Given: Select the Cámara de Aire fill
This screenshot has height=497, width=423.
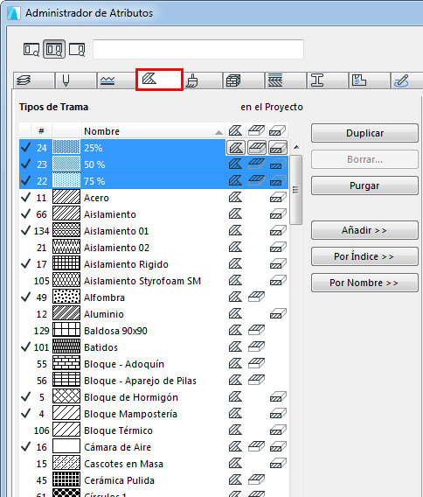Looking at the screenshot, I should point(154,447).
